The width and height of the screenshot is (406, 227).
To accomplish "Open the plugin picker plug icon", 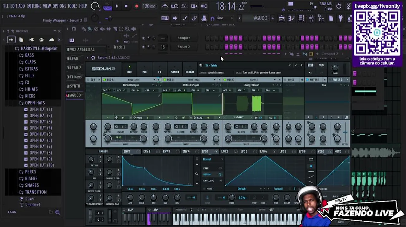I will point(341,18).
